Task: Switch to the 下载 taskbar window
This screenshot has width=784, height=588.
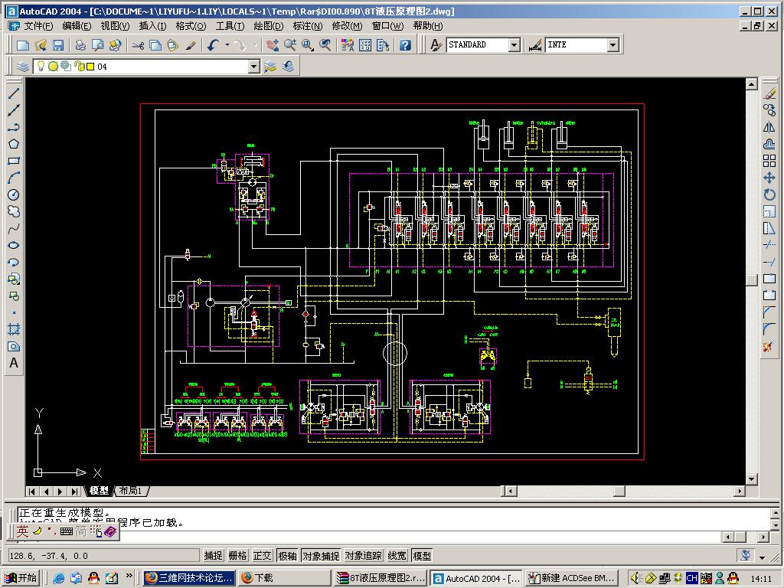Action: 285,578
